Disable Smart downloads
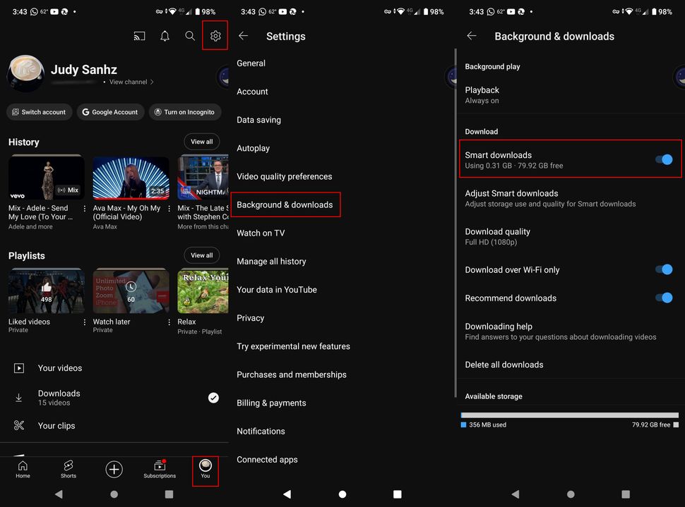This screenshot has width=685, height=507. [x=662, y=159]
